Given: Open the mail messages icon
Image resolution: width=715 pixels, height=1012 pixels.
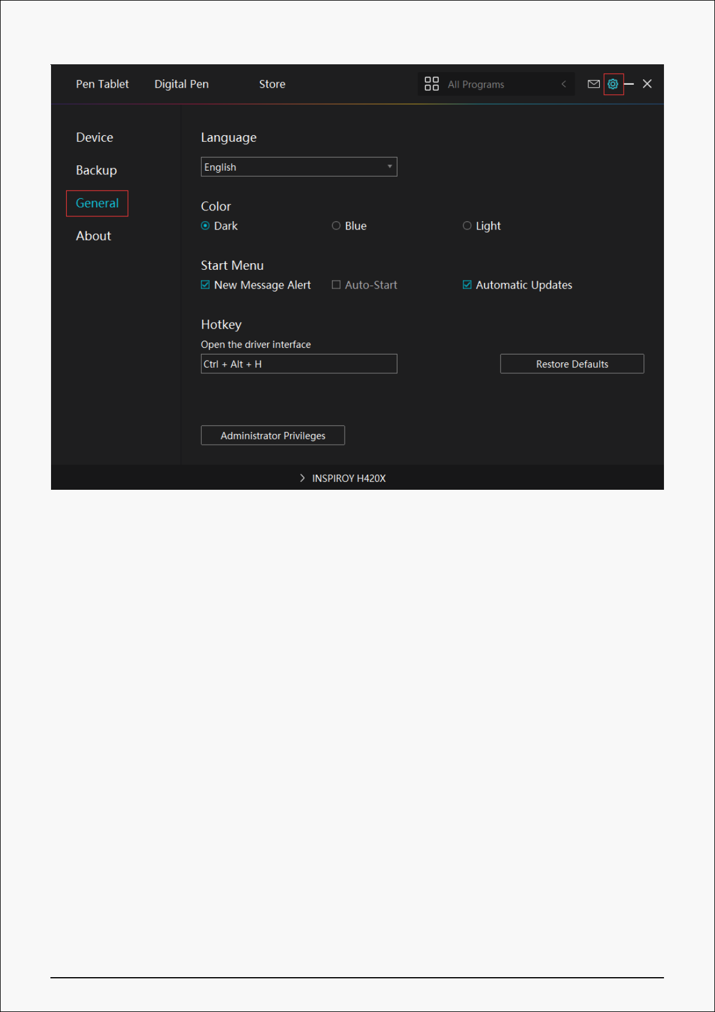Looking at the screenshot, I should point(593,84).
